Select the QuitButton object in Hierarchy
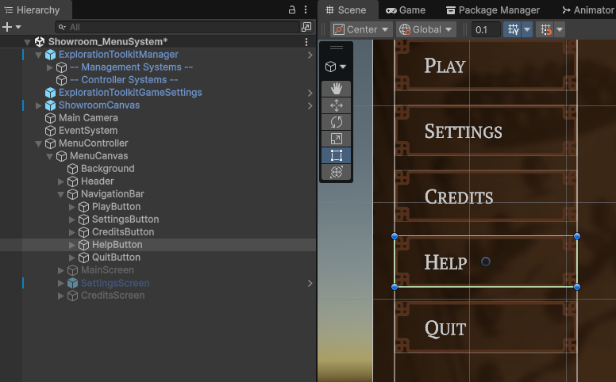This screenshot has width=616, height=382. tap(116, 258)
